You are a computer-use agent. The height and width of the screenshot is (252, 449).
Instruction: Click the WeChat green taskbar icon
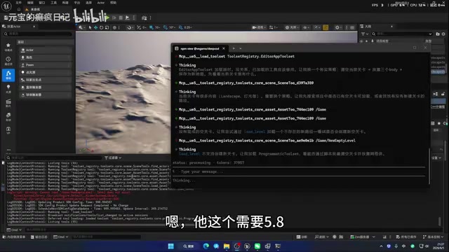[x=257, y=246]
